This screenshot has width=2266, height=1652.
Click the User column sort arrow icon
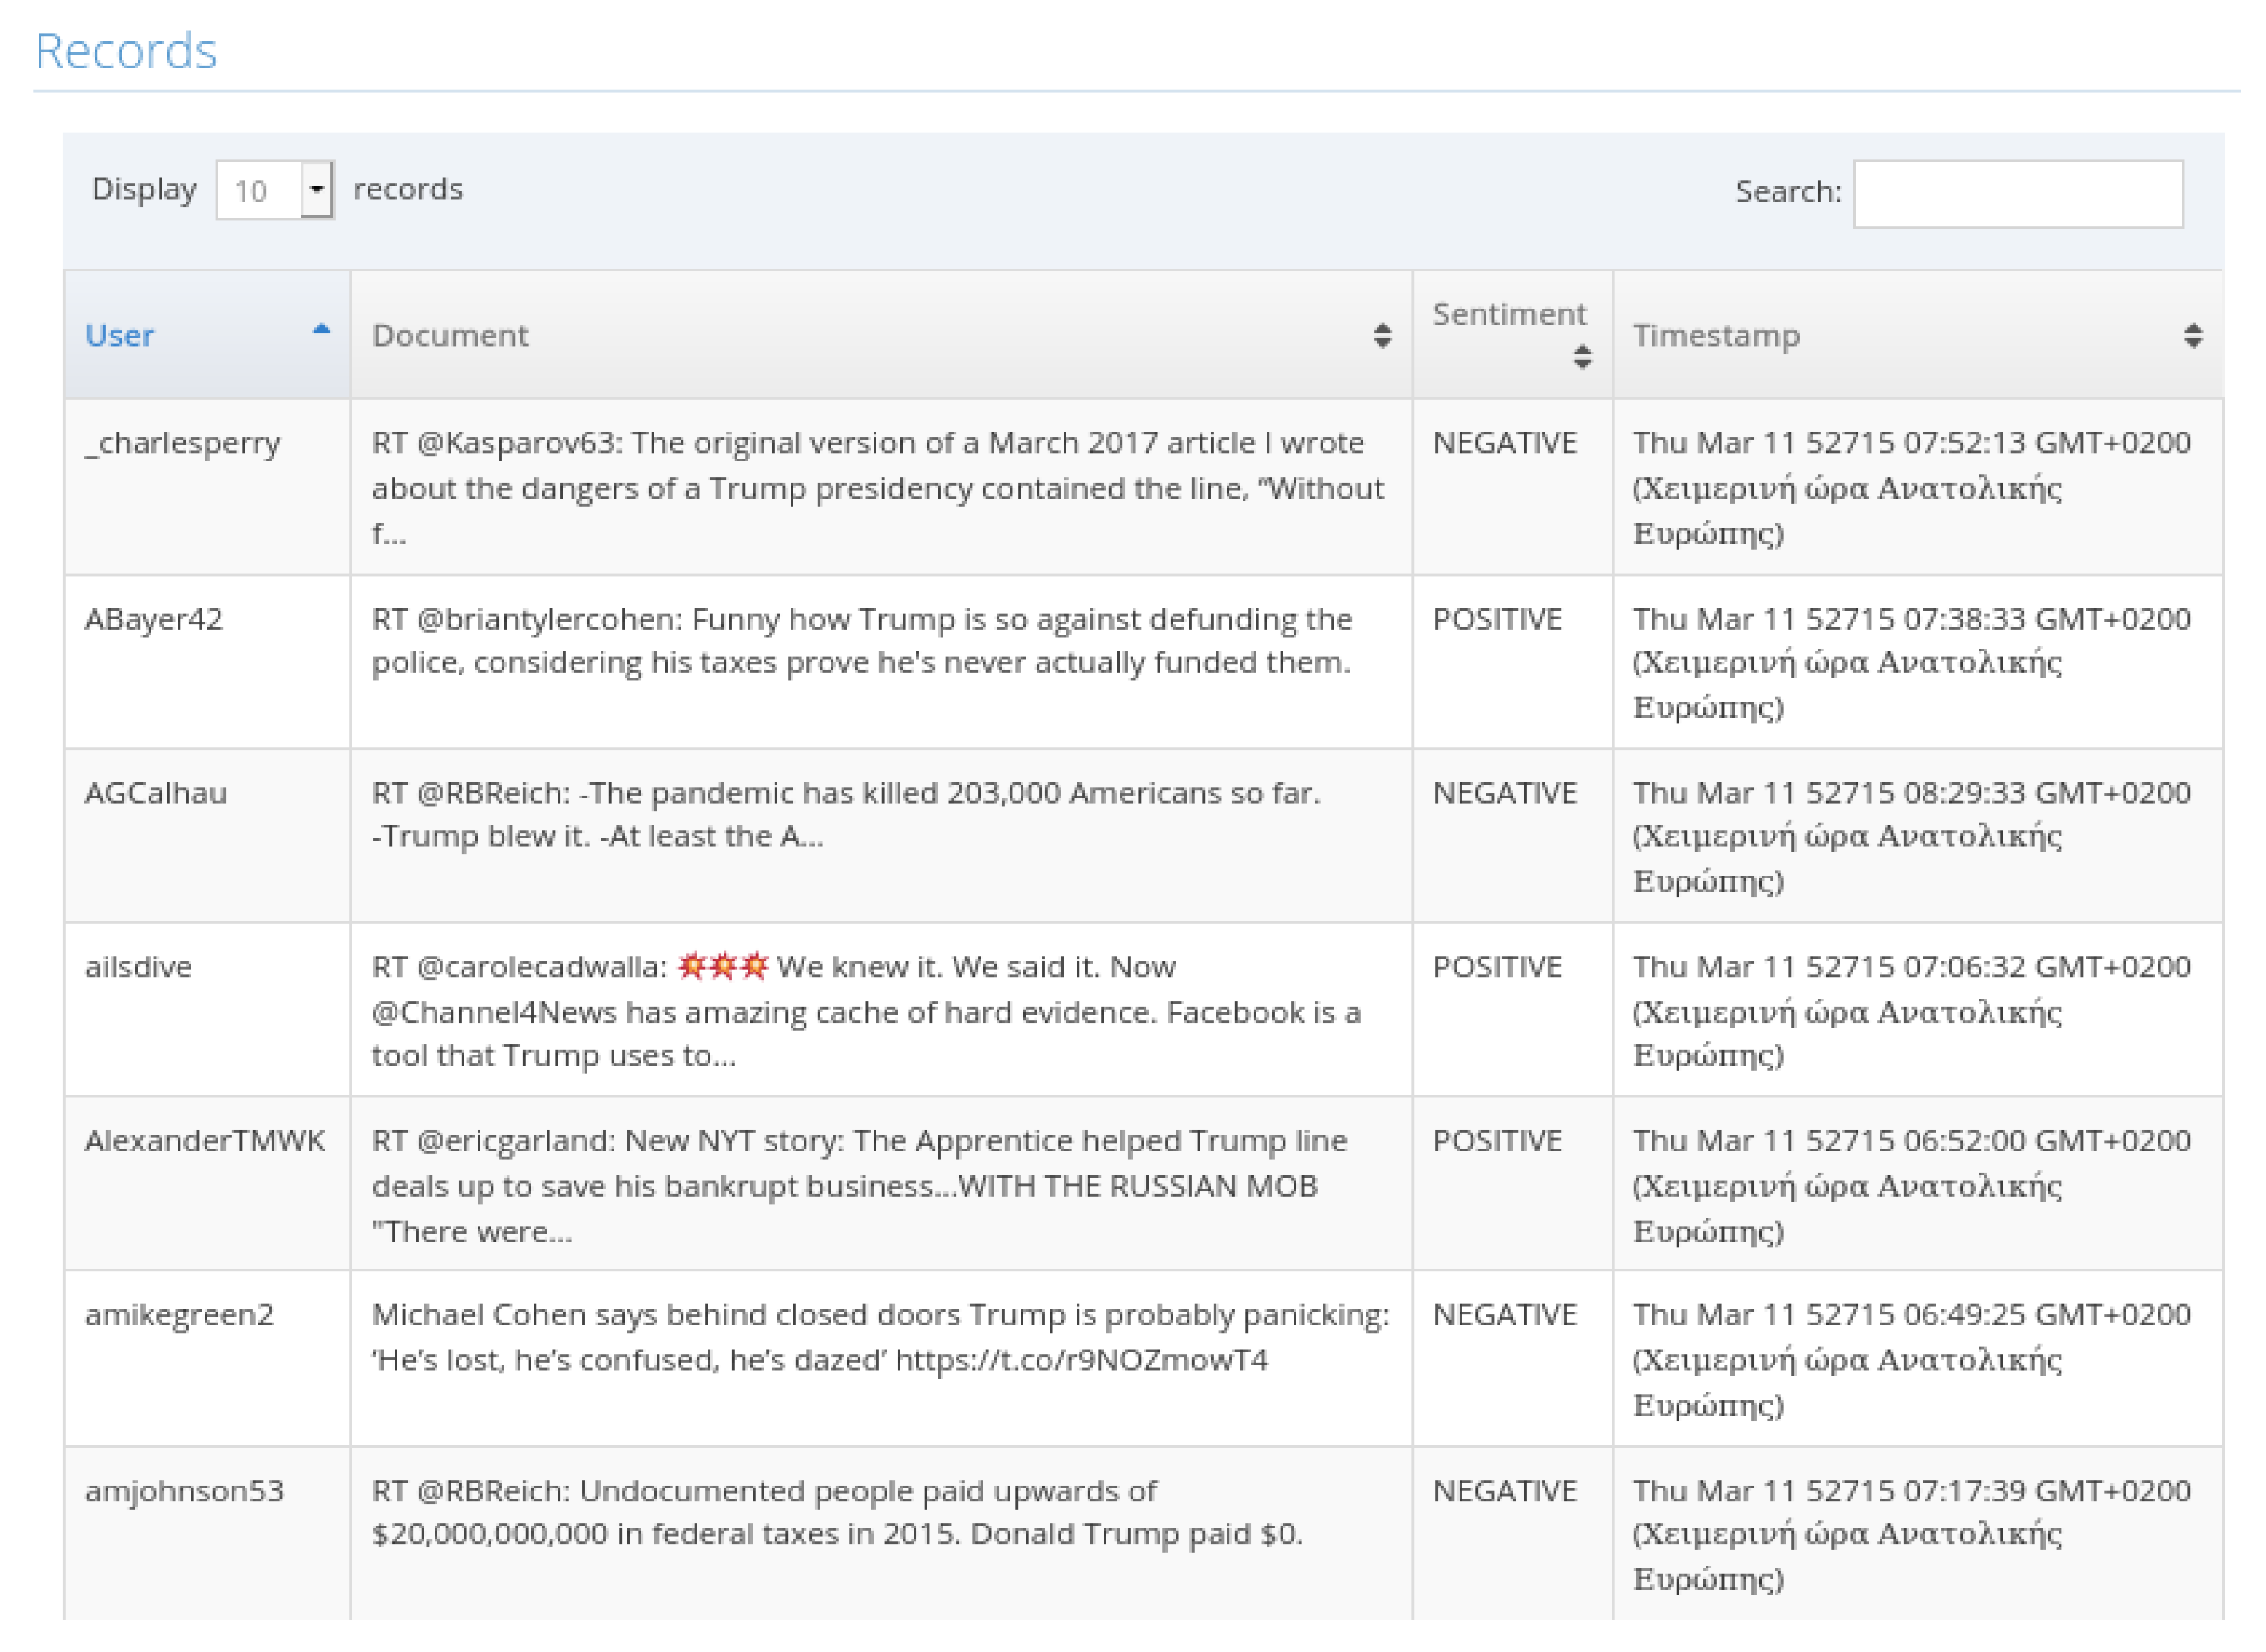click(321, 329)
